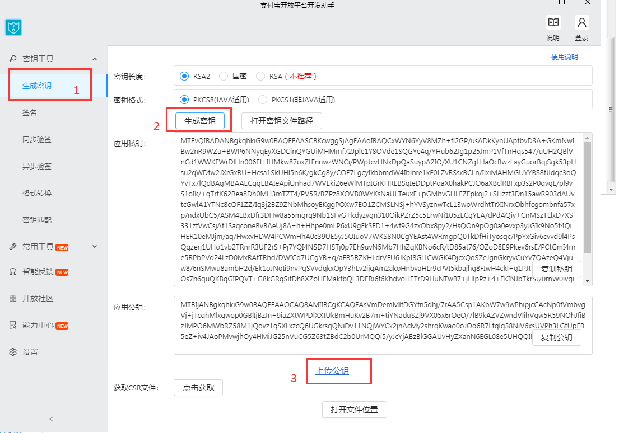
Task: Select the RSA2 key length option
Action: tap(184, 76)
